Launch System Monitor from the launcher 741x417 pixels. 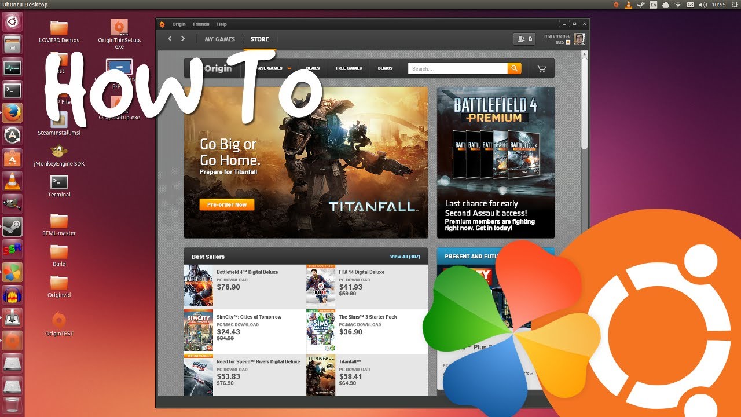pyautogui.click(x=12, y=68)
